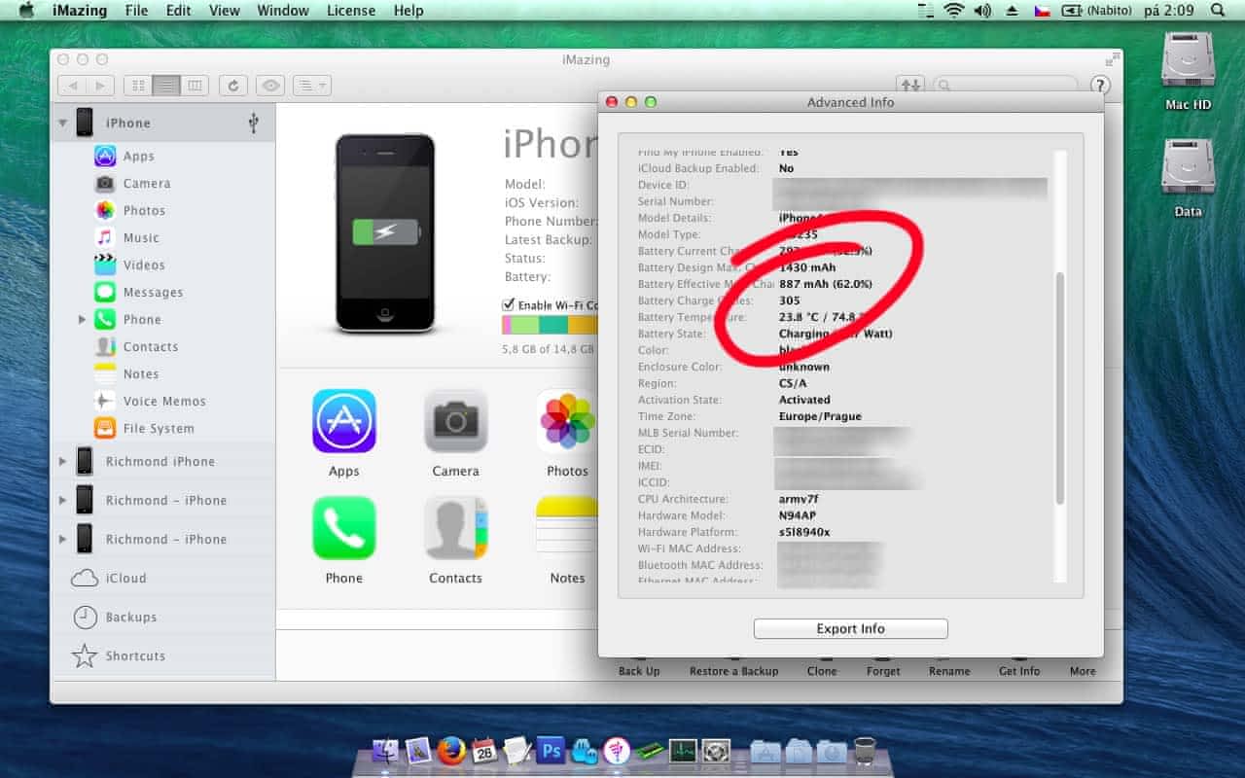This screenshot has width=1245, height=778.
Task: Click the search field in iMazing toolbar
Action: (1005, 86)
